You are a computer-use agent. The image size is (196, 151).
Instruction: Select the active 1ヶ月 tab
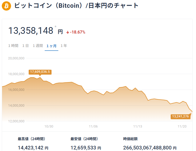[x=51, y=46]
